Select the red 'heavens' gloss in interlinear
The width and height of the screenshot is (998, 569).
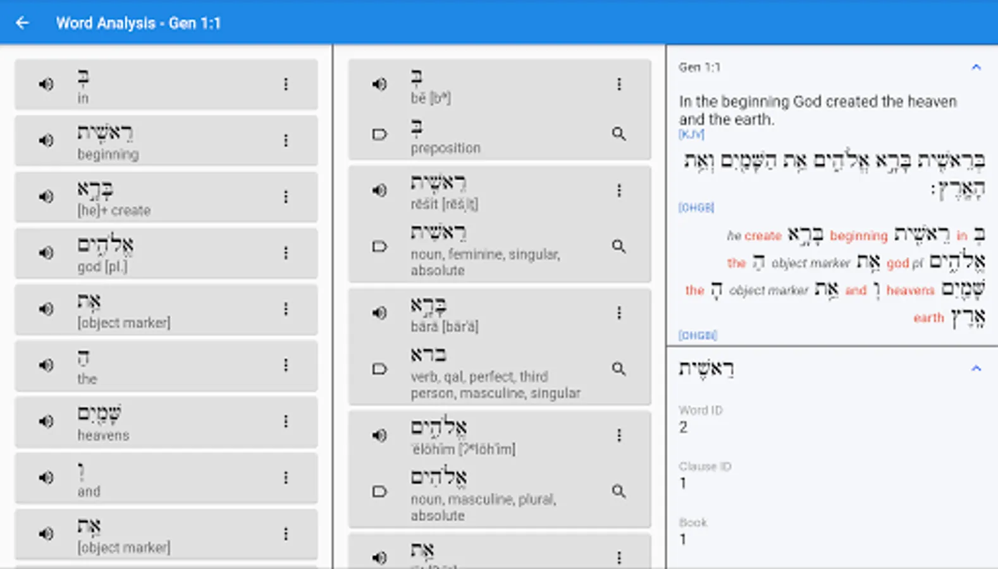(x=910, y=290)
